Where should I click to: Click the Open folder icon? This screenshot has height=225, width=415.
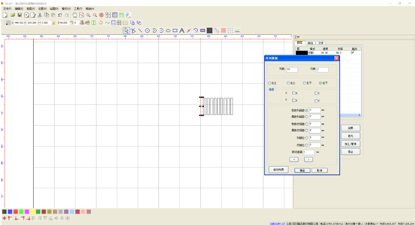point(13,15)
